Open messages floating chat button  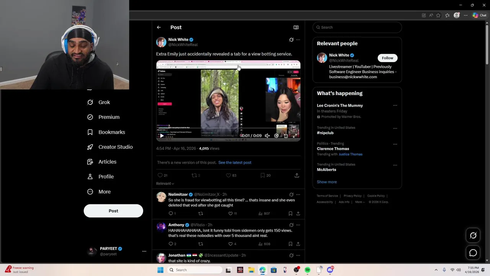click(x=473, y=253)
